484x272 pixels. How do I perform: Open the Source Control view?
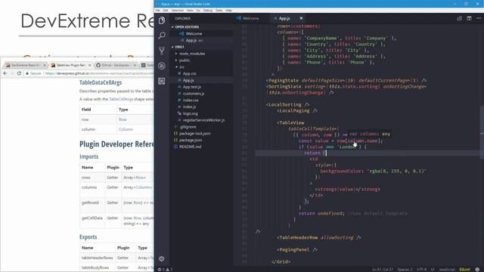162,51
